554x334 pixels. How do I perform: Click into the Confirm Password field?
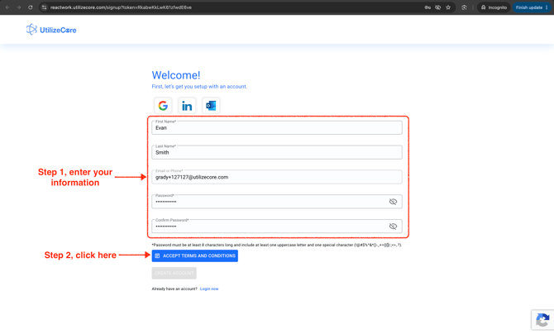click(277, 227)
